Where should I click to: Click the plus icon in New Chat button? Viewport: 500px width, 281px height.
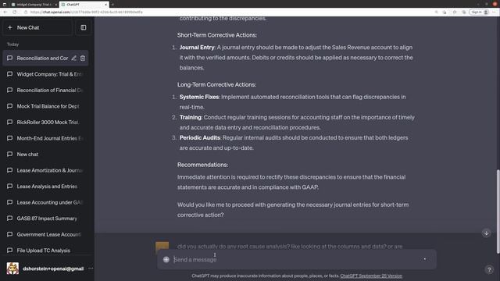click(x=10, y=28)
